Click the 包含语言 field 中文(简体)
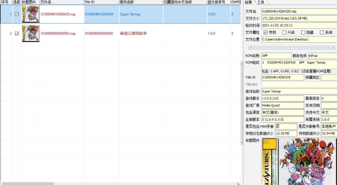Screen dimensions: 337x185 (283, 113)
